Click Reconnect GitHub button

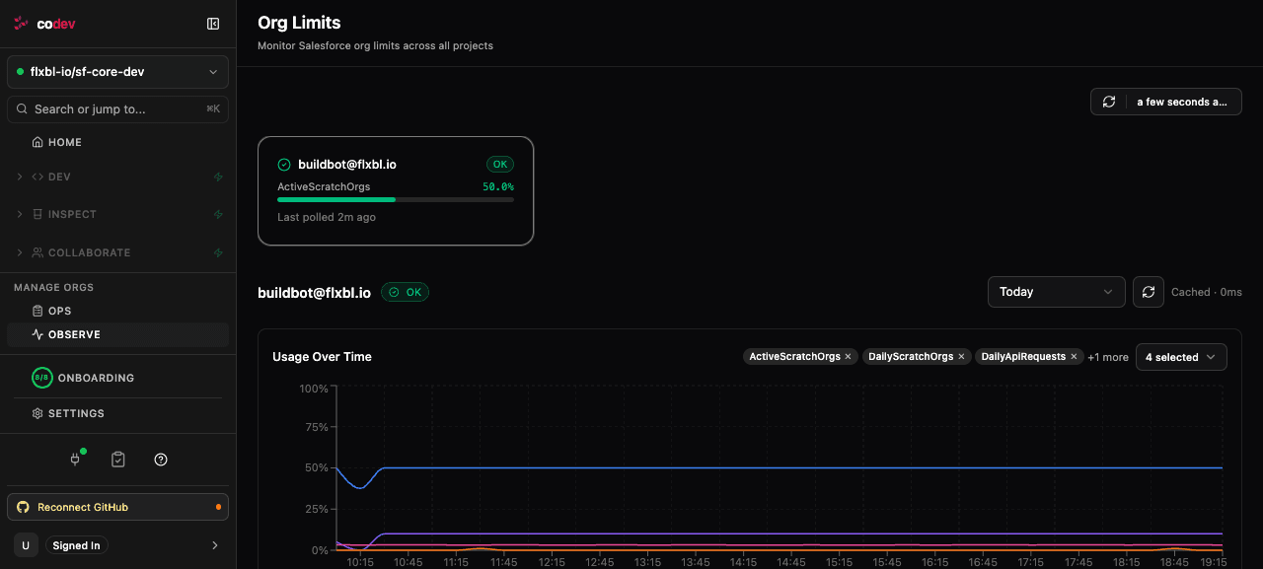pos(117,507)
